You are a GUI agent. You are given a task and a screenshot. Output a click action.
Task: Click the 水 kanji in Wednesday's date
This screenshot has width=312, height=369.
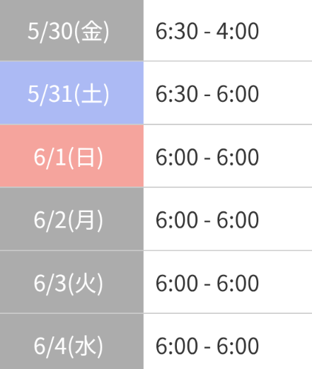click(x=86, y=346)
